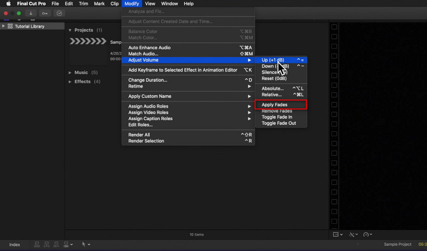Choose Absolute… volume adjustment
Image resolution: width=427 pixels, height=251 pixels.
281,88
